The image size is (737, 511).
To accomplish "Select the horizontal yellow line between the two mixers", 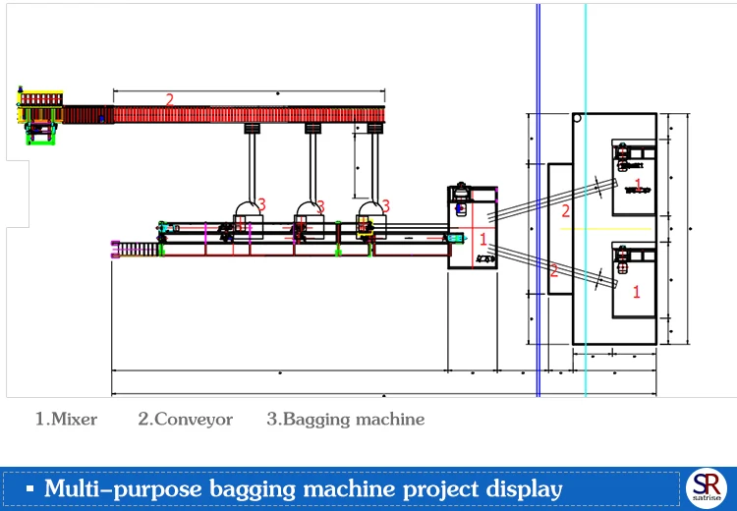I will (x=606, y=229).
